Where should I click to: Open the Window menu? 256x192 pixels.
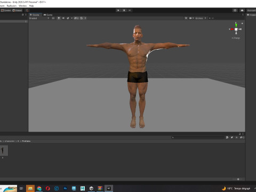tap(23, 6)
